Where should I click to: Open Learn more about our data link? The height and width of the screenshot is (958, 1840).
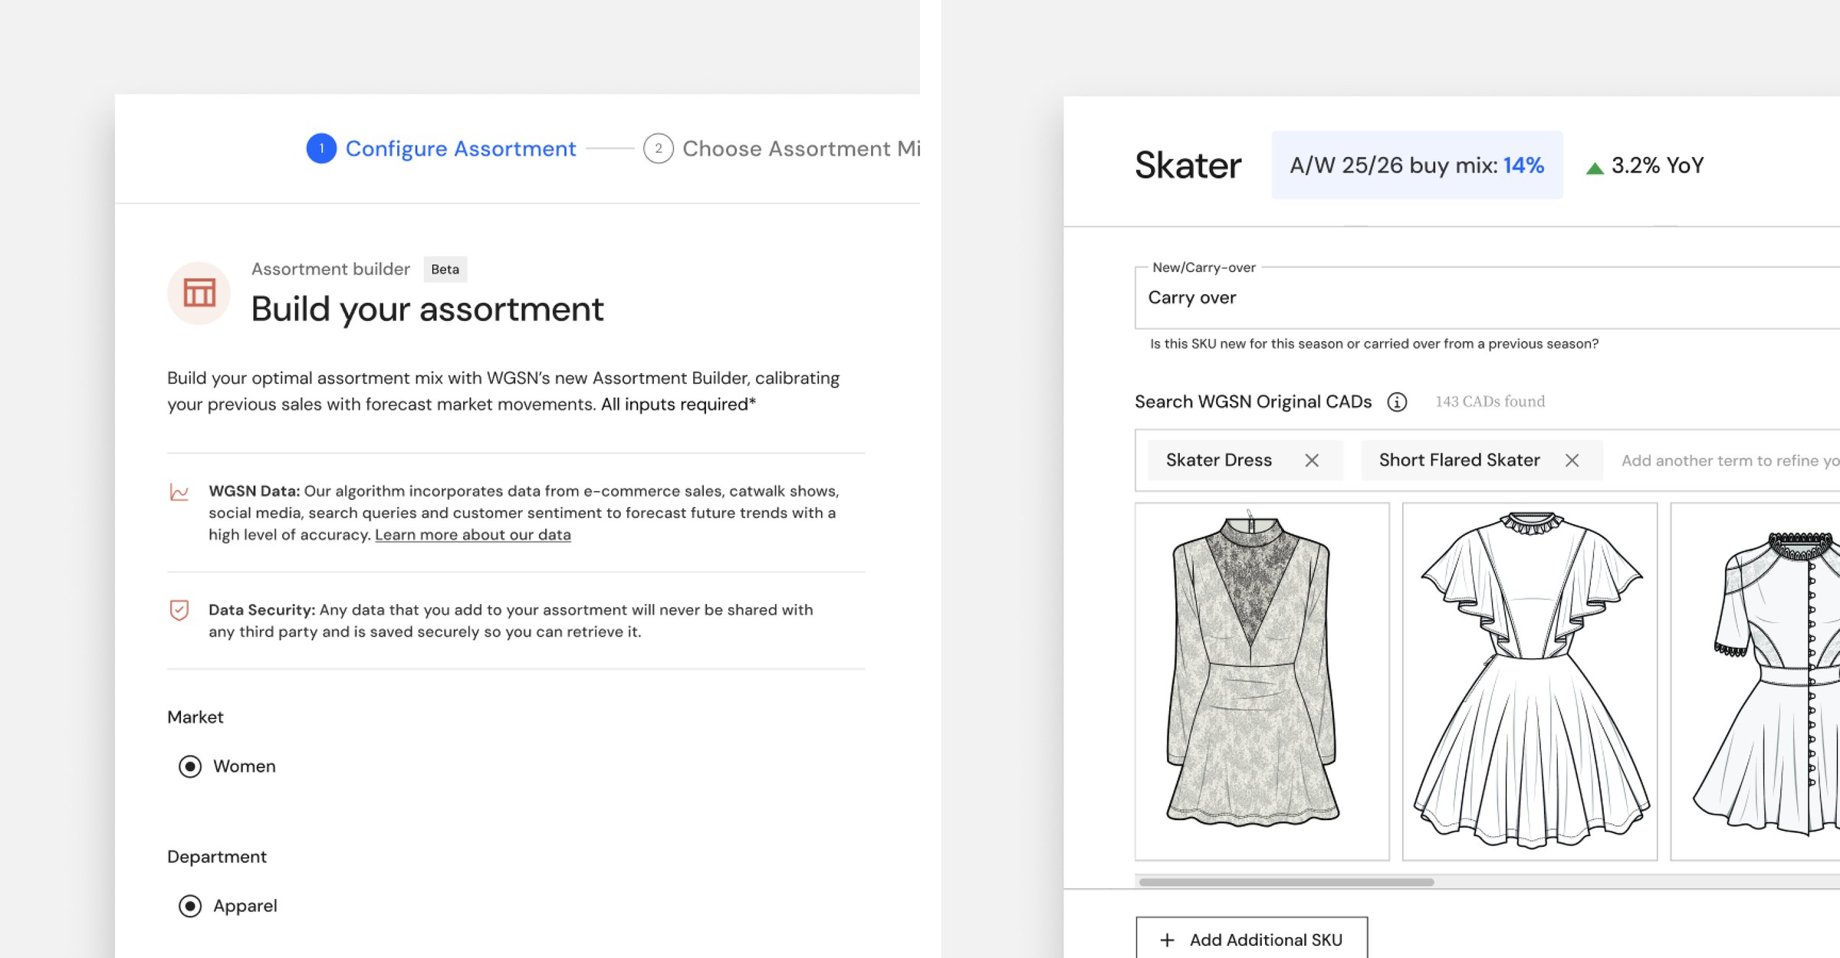point(473,535)
